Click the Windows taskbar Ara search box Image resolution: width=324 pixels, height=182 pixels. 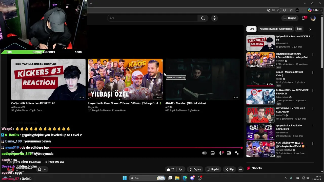pyautogui.click(x=147, y=178)
